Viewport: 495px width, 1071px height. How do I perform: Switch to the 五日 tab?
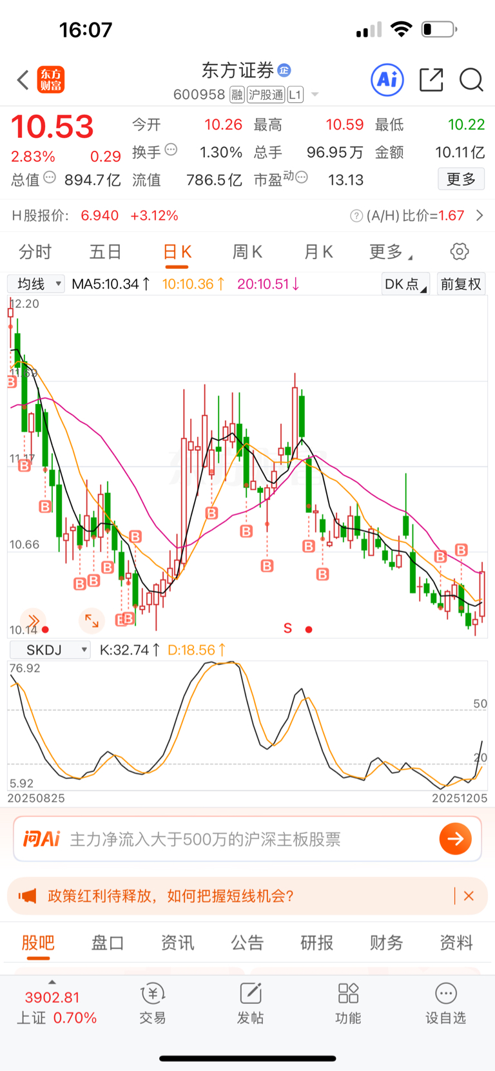(106, 252)
